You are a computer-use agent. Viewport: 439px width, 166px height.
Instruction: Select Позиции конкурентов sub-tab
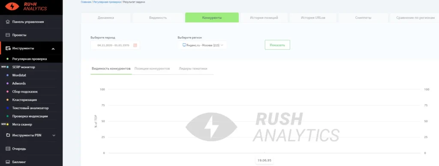point(152,69)
